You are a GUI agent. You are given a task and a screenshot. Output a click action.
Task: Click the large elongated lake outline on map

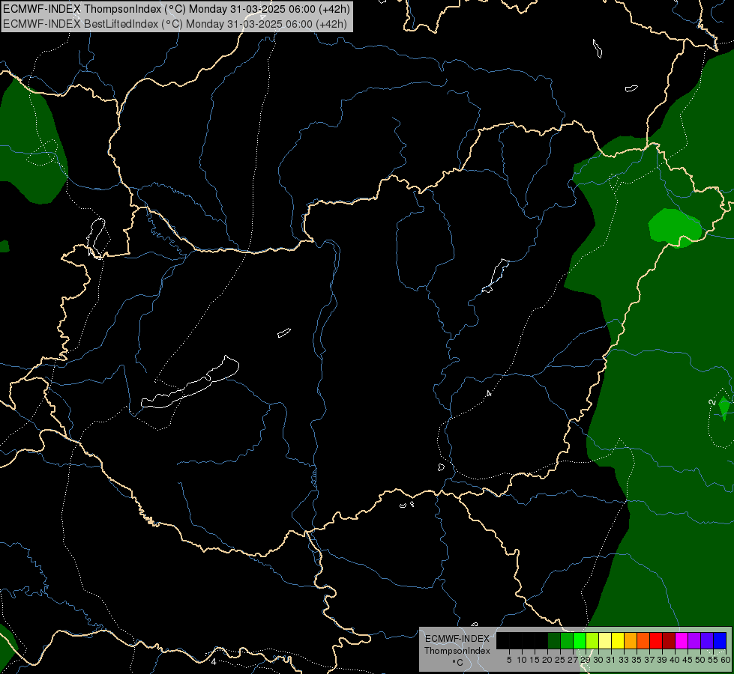(190, 383)
